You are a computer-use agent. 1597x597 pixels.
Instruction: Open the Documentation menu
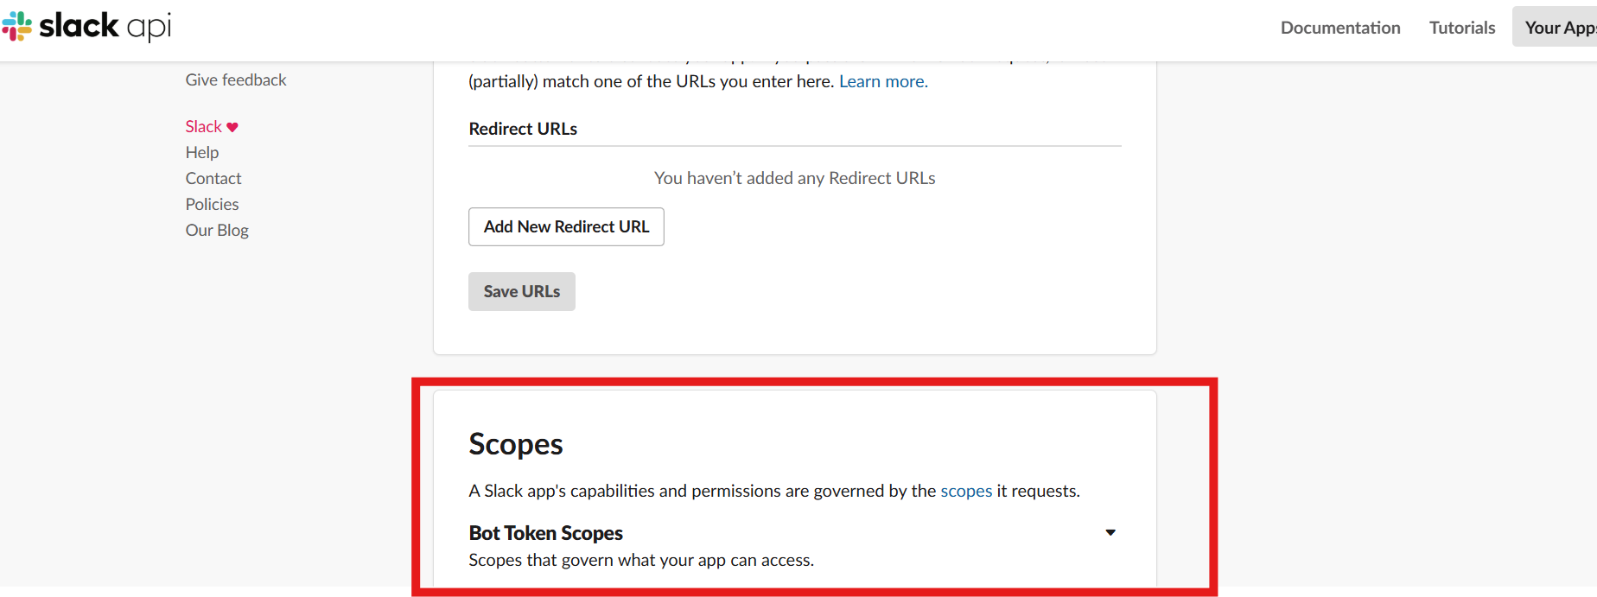(x=1339, y=28)
